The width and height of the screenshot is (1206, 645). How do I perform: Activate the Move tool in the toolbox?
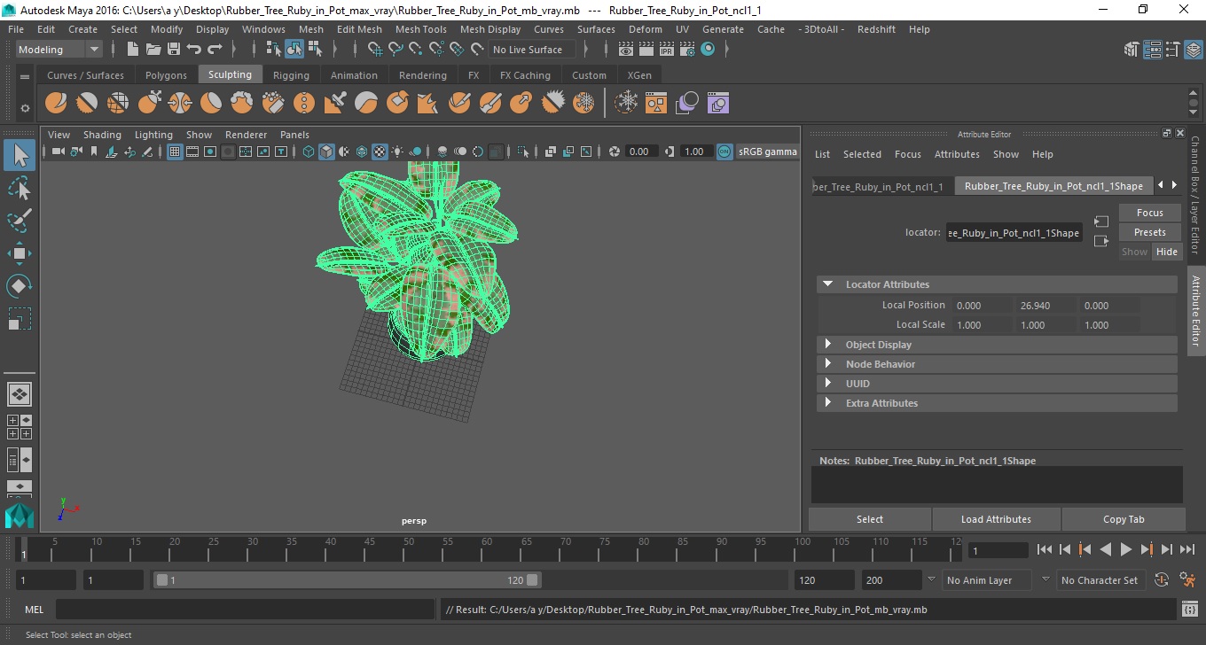[x=20, y=253]
